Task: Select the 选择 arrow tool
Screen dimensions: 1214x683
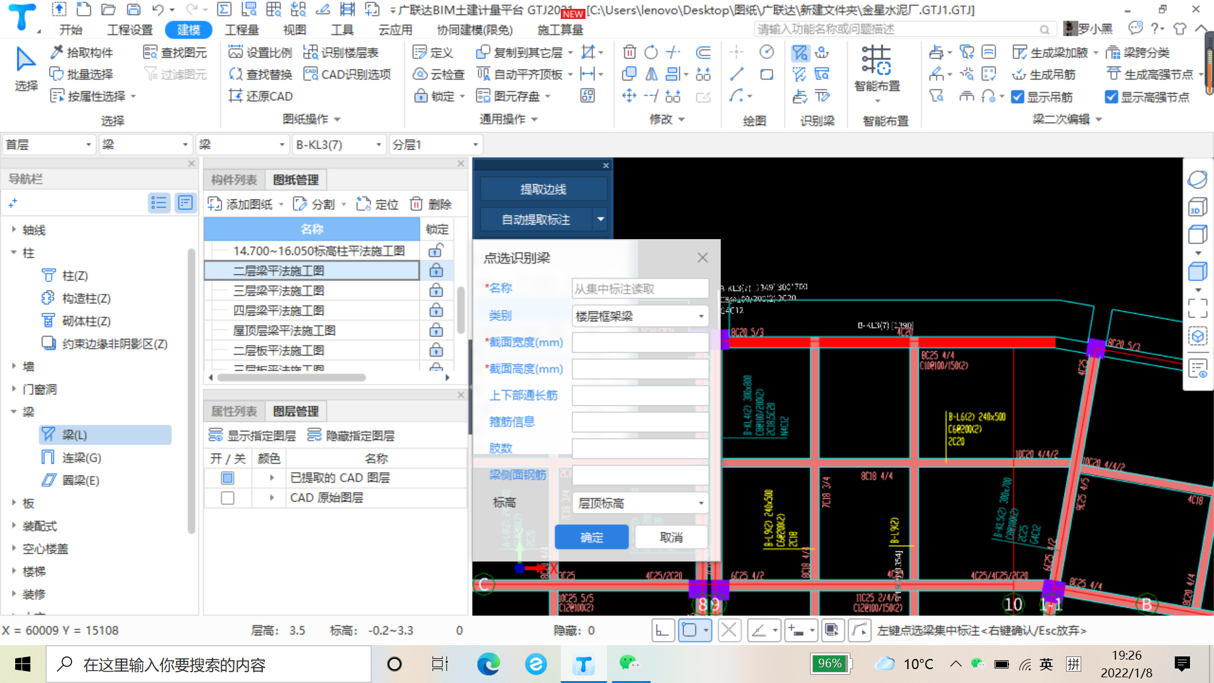Action: pos(26,70)
